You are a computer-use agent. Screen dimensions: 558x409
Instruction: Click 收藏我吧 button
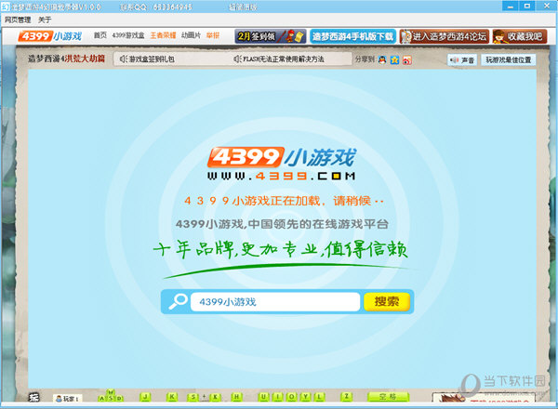pos(520,36)
